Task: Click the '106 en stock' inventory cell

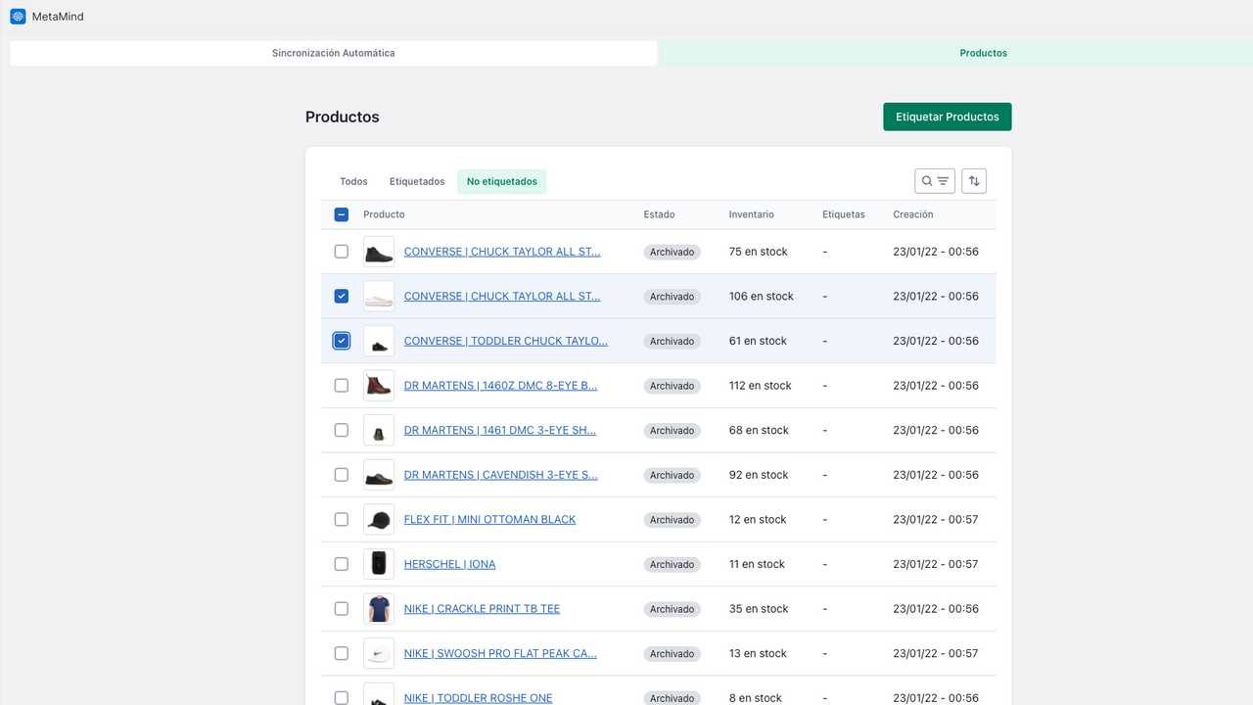Action: pyautogui.click(x=762, y=296)
